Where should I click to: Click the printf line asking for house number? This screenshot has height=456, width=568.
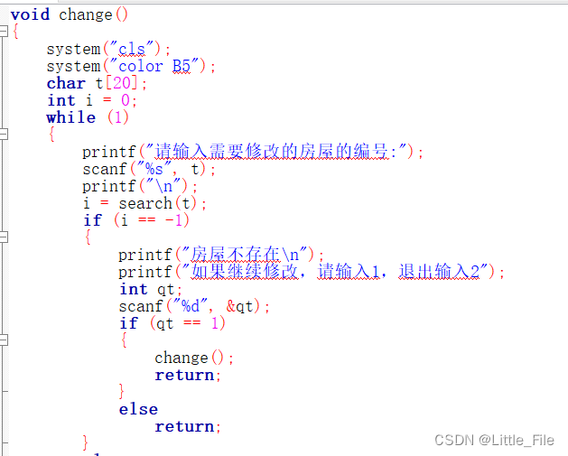[253, 152]
